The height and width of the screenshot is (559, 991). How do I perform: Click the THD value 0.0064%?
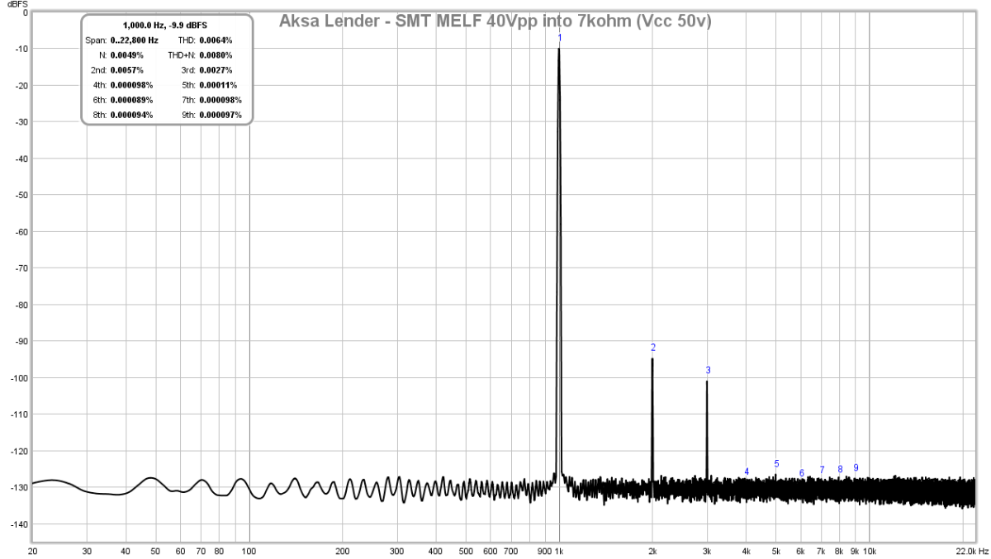[x=216, y=40]
